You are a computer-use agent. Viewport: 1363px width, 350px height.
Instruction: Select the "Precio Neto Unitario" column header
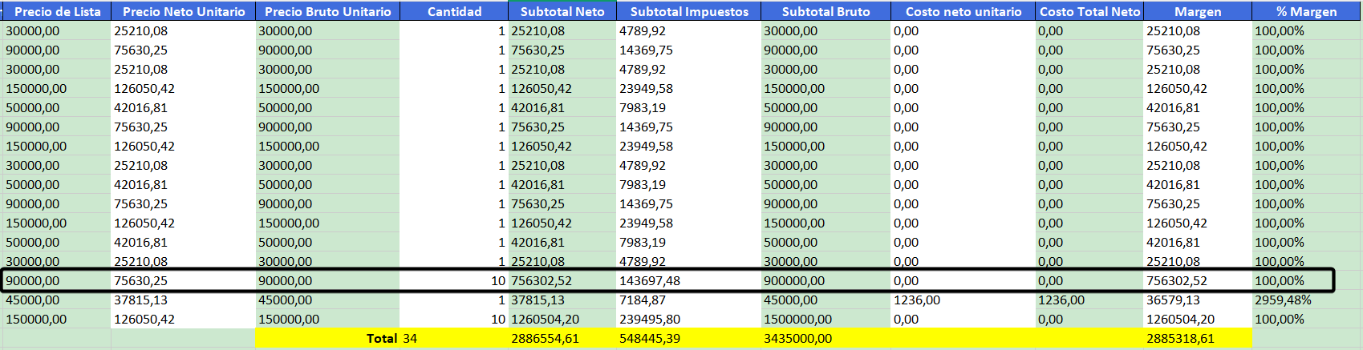click(x=184, y=11)
